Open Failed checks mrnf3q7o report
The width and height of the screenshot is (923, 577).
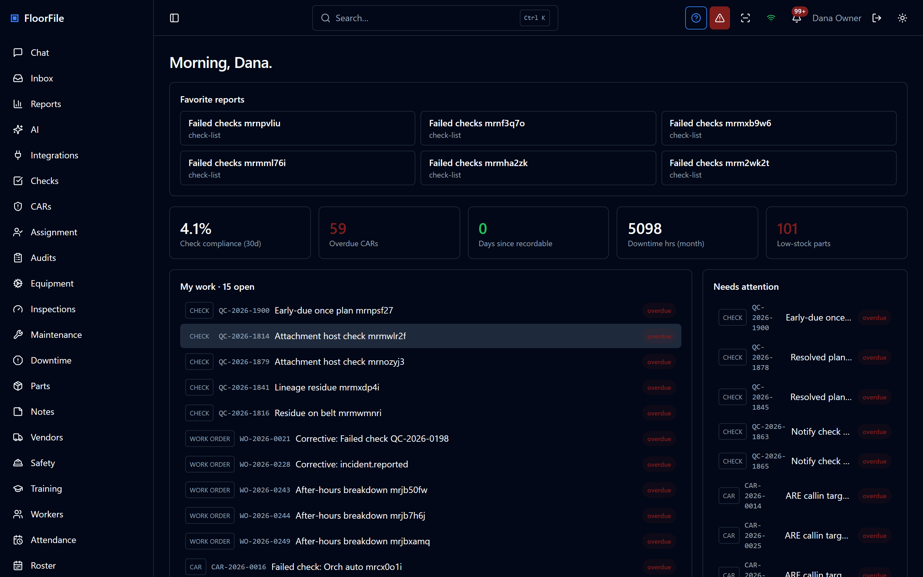click(538, 128)
